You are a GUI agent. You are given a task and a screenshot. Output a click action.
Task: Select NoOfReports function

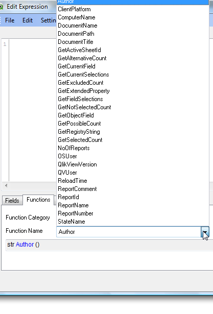pos(133,148)
